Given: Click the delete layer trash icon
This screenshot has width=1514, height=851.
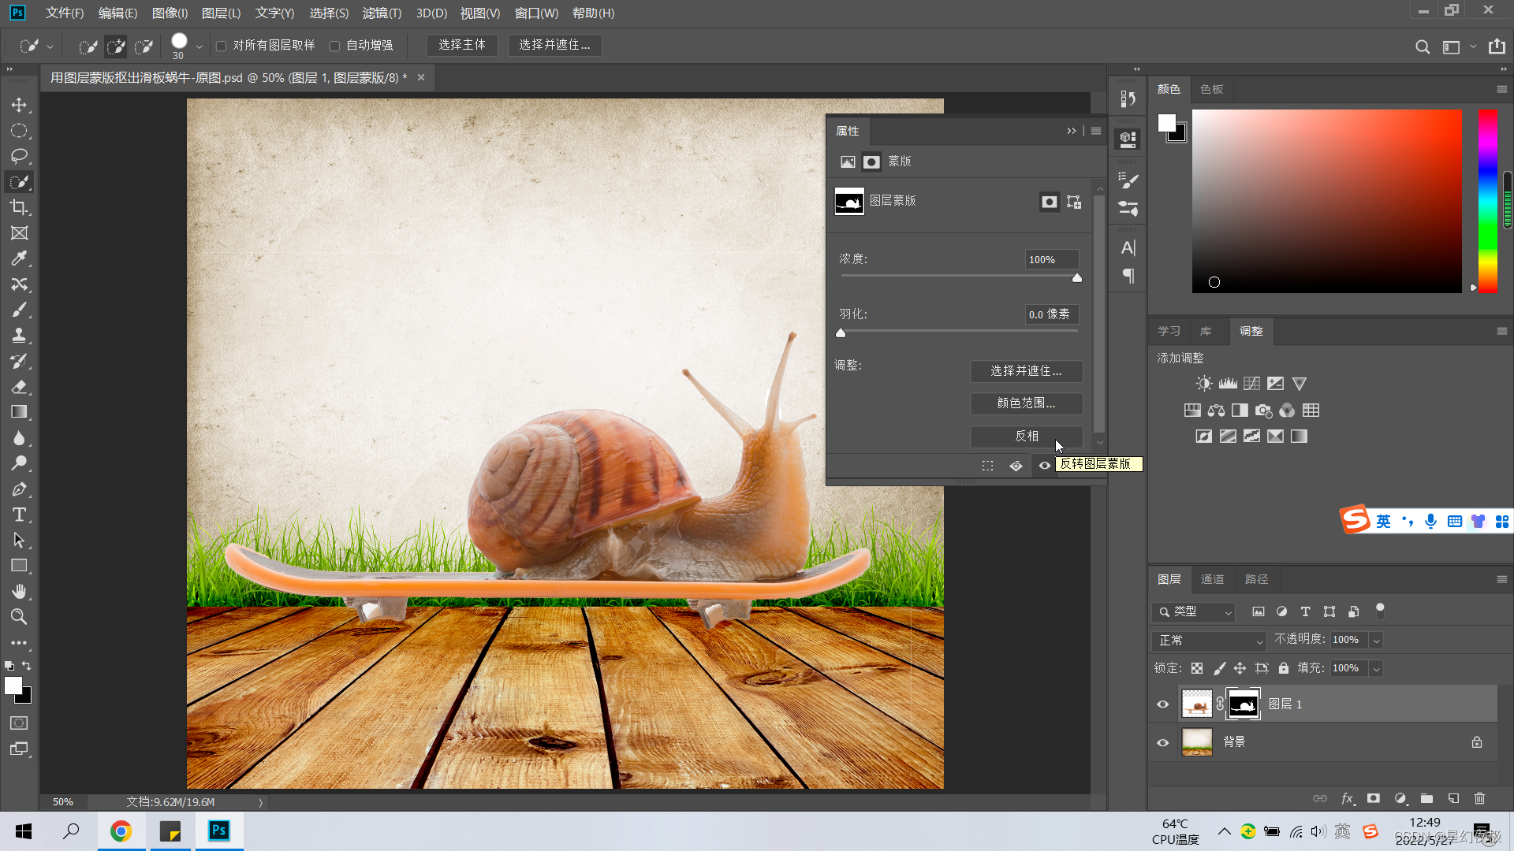Looking at the screenshot, I should click(1479, 798).
